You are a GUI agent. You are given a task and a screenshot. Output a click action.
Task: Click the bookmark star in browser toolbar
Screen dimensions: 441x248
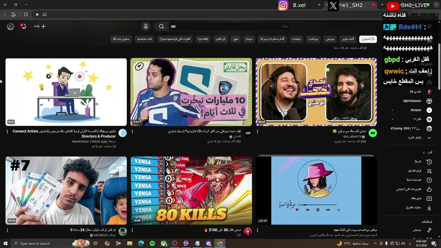coord(37,14)
